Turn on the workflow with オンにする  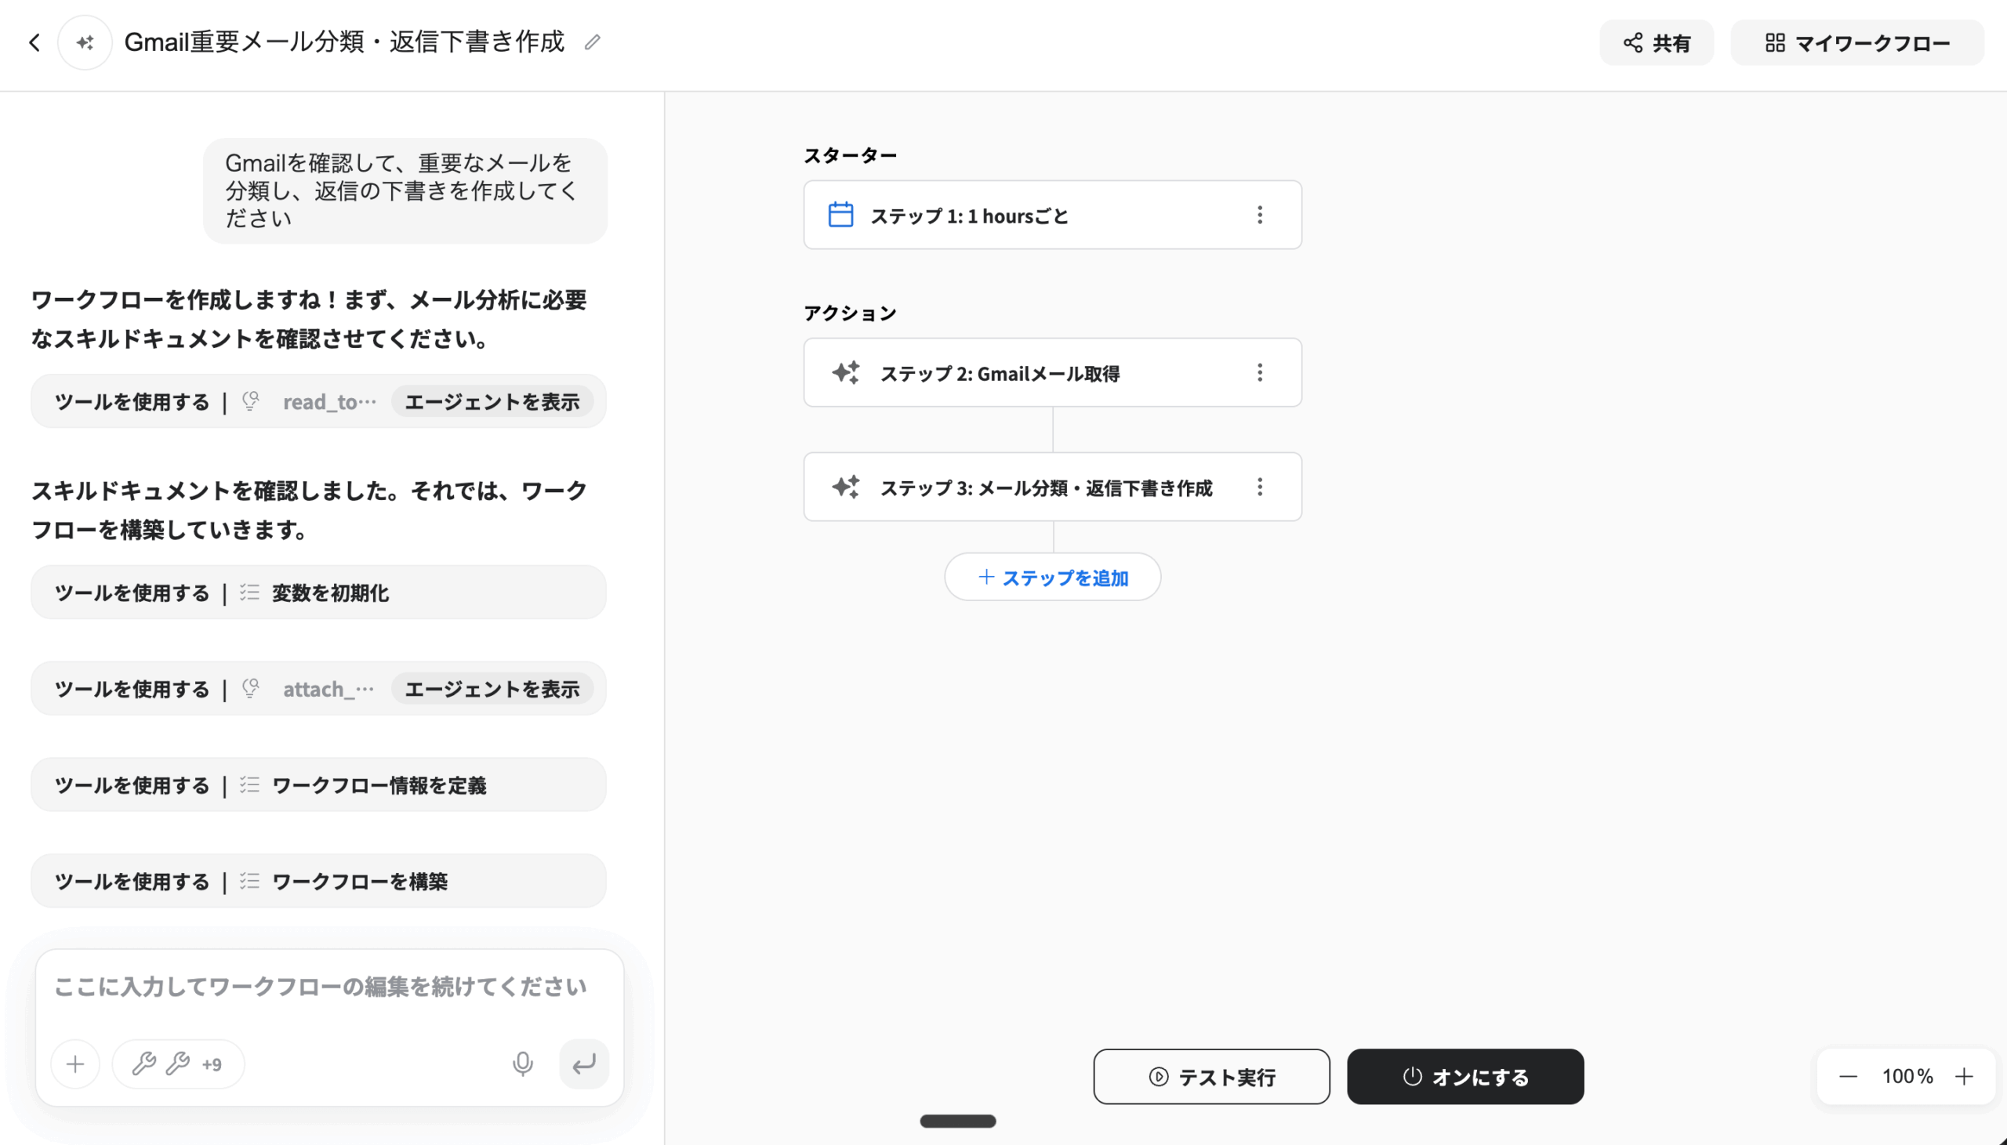[x=1464, y=1076]
